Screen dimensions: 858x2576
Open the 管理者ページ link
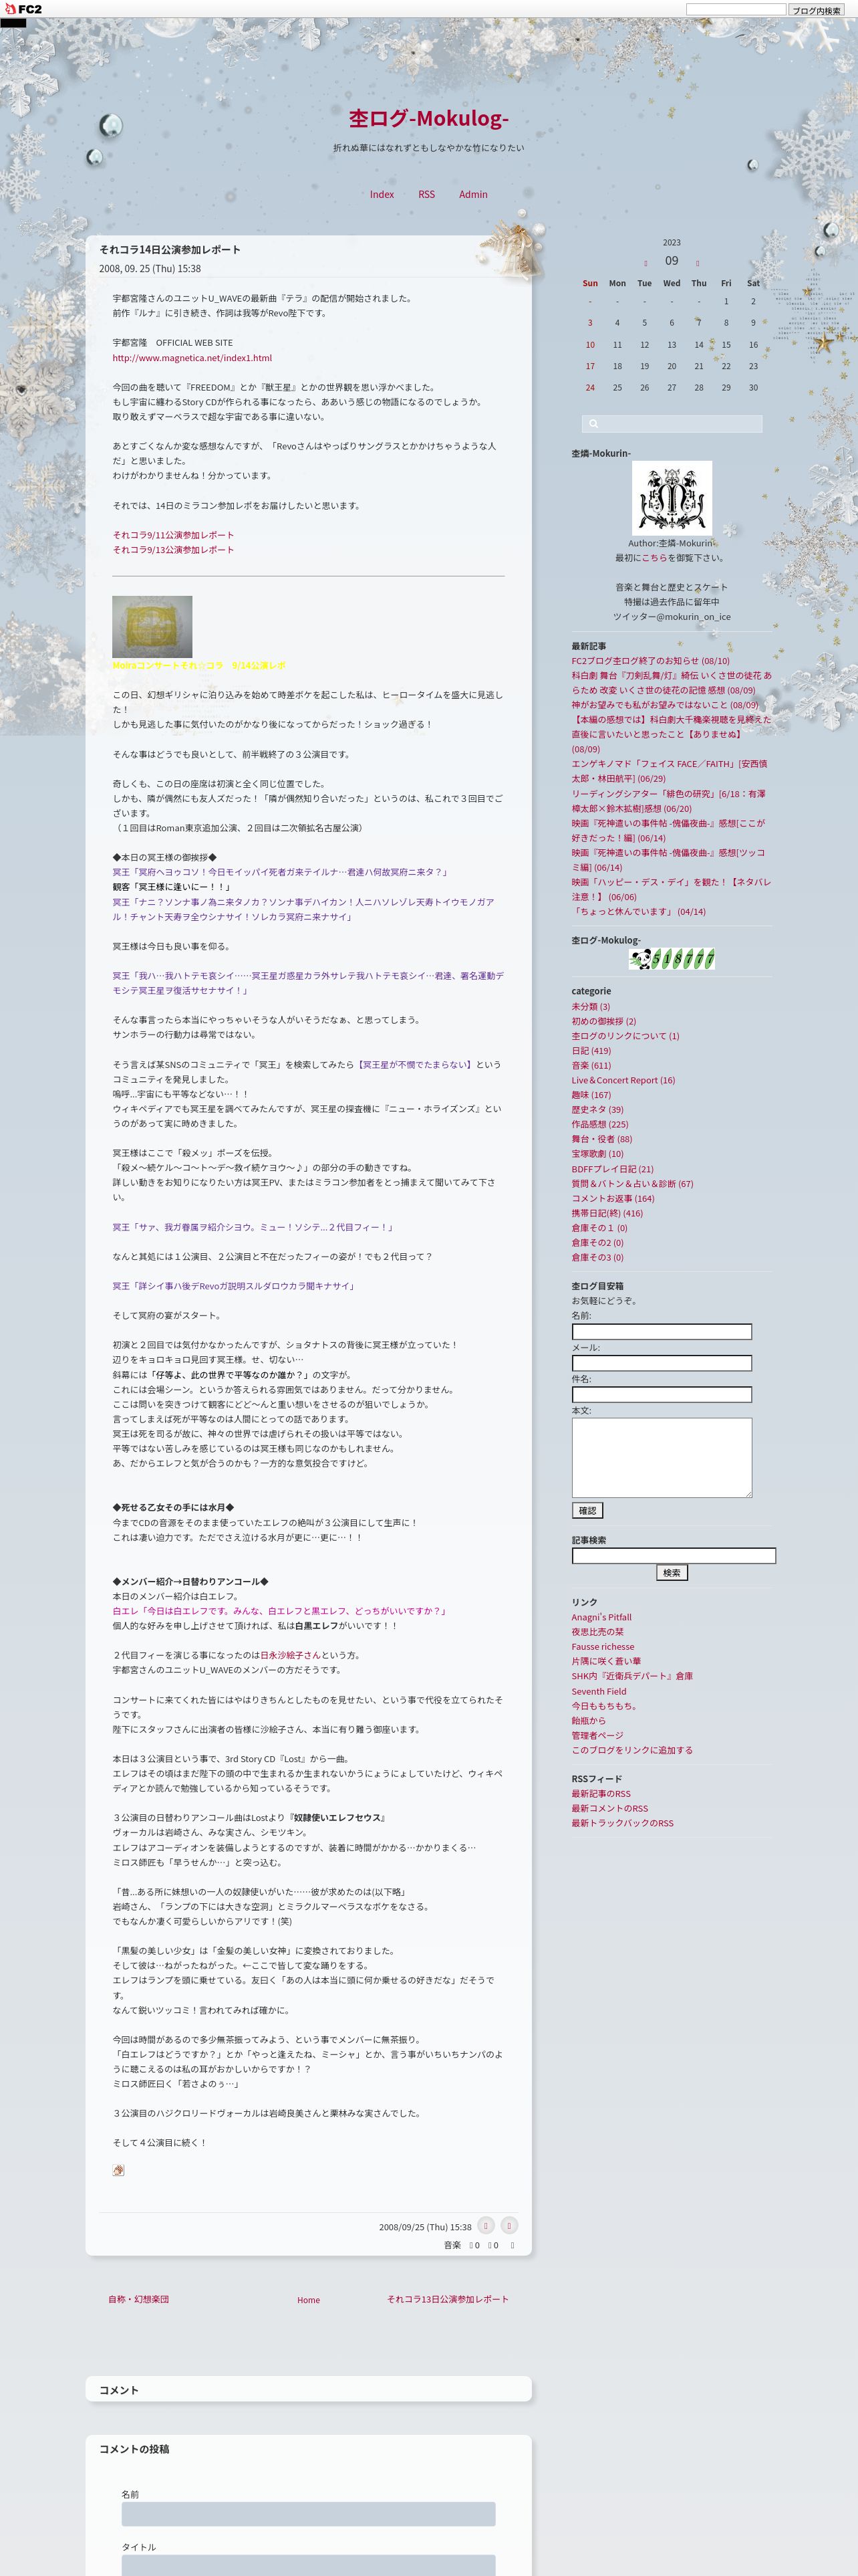coord(597,1736)
